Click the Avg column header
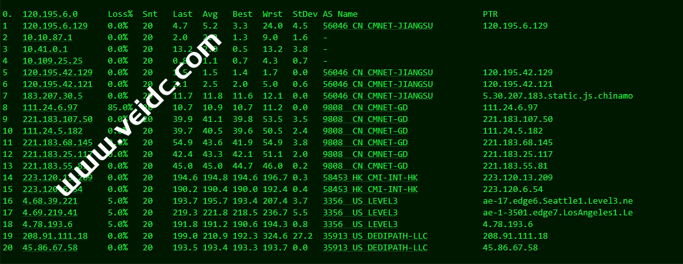 210,14
